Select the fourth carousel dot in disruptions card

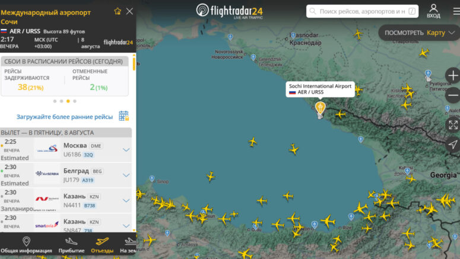(75, 101)
